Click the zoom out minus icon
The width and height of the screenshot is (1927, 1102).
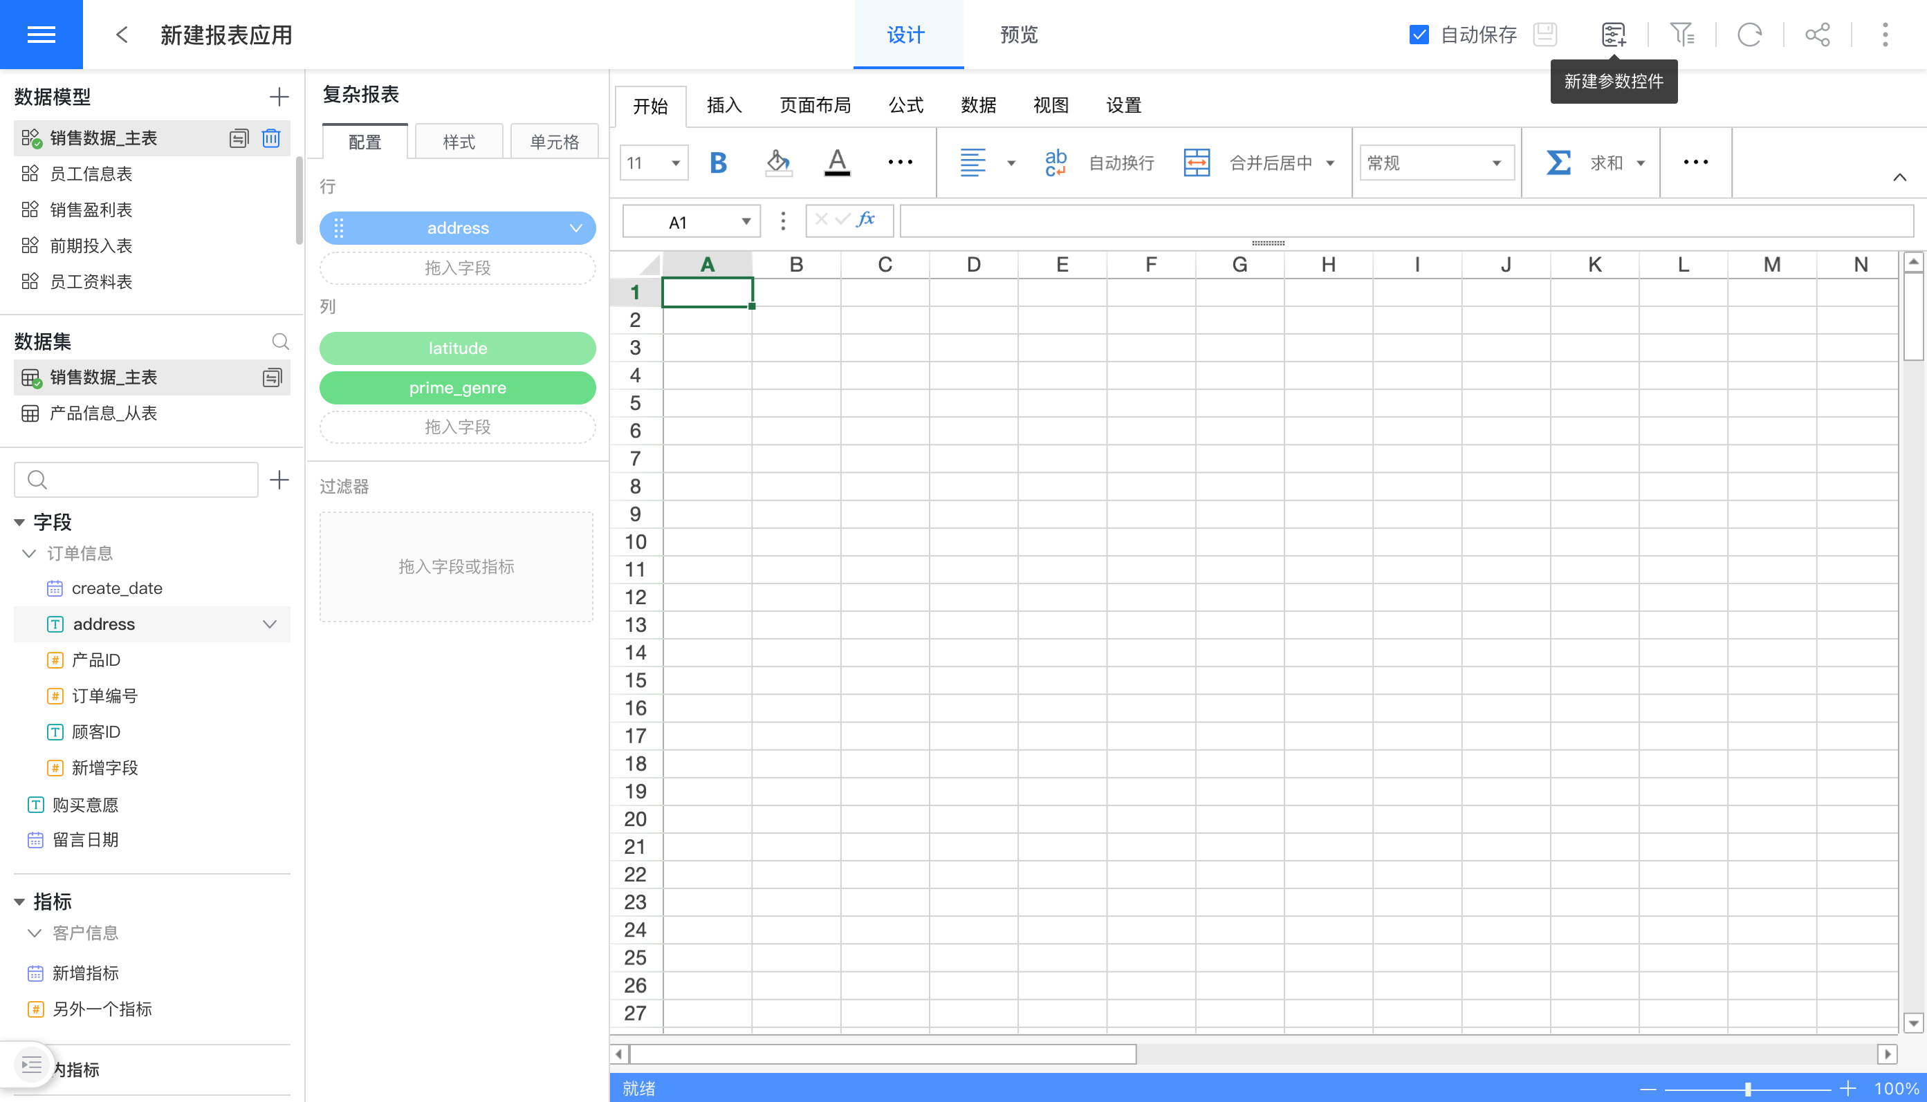1648,1088
